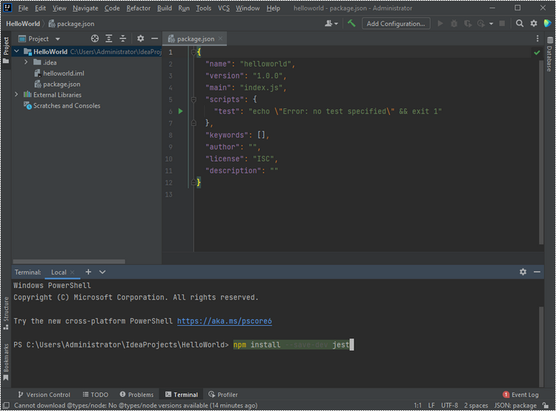Viewport: 556px width, 411px height.
Task: Click the Profiler run icon in toolbar
Action: (481, 24)
